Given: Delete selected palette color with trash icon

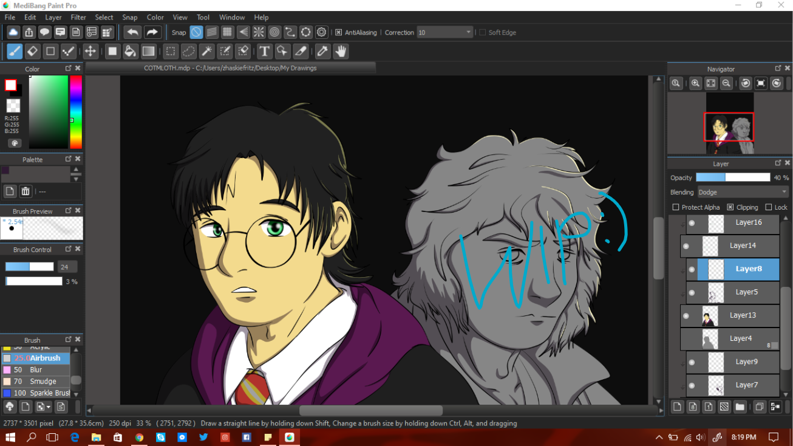Looking at the screenshot, I should 26,191.
